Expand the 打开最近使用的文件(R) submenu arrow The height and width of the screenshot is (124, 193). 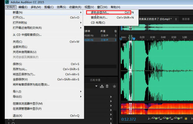point(81,28)
